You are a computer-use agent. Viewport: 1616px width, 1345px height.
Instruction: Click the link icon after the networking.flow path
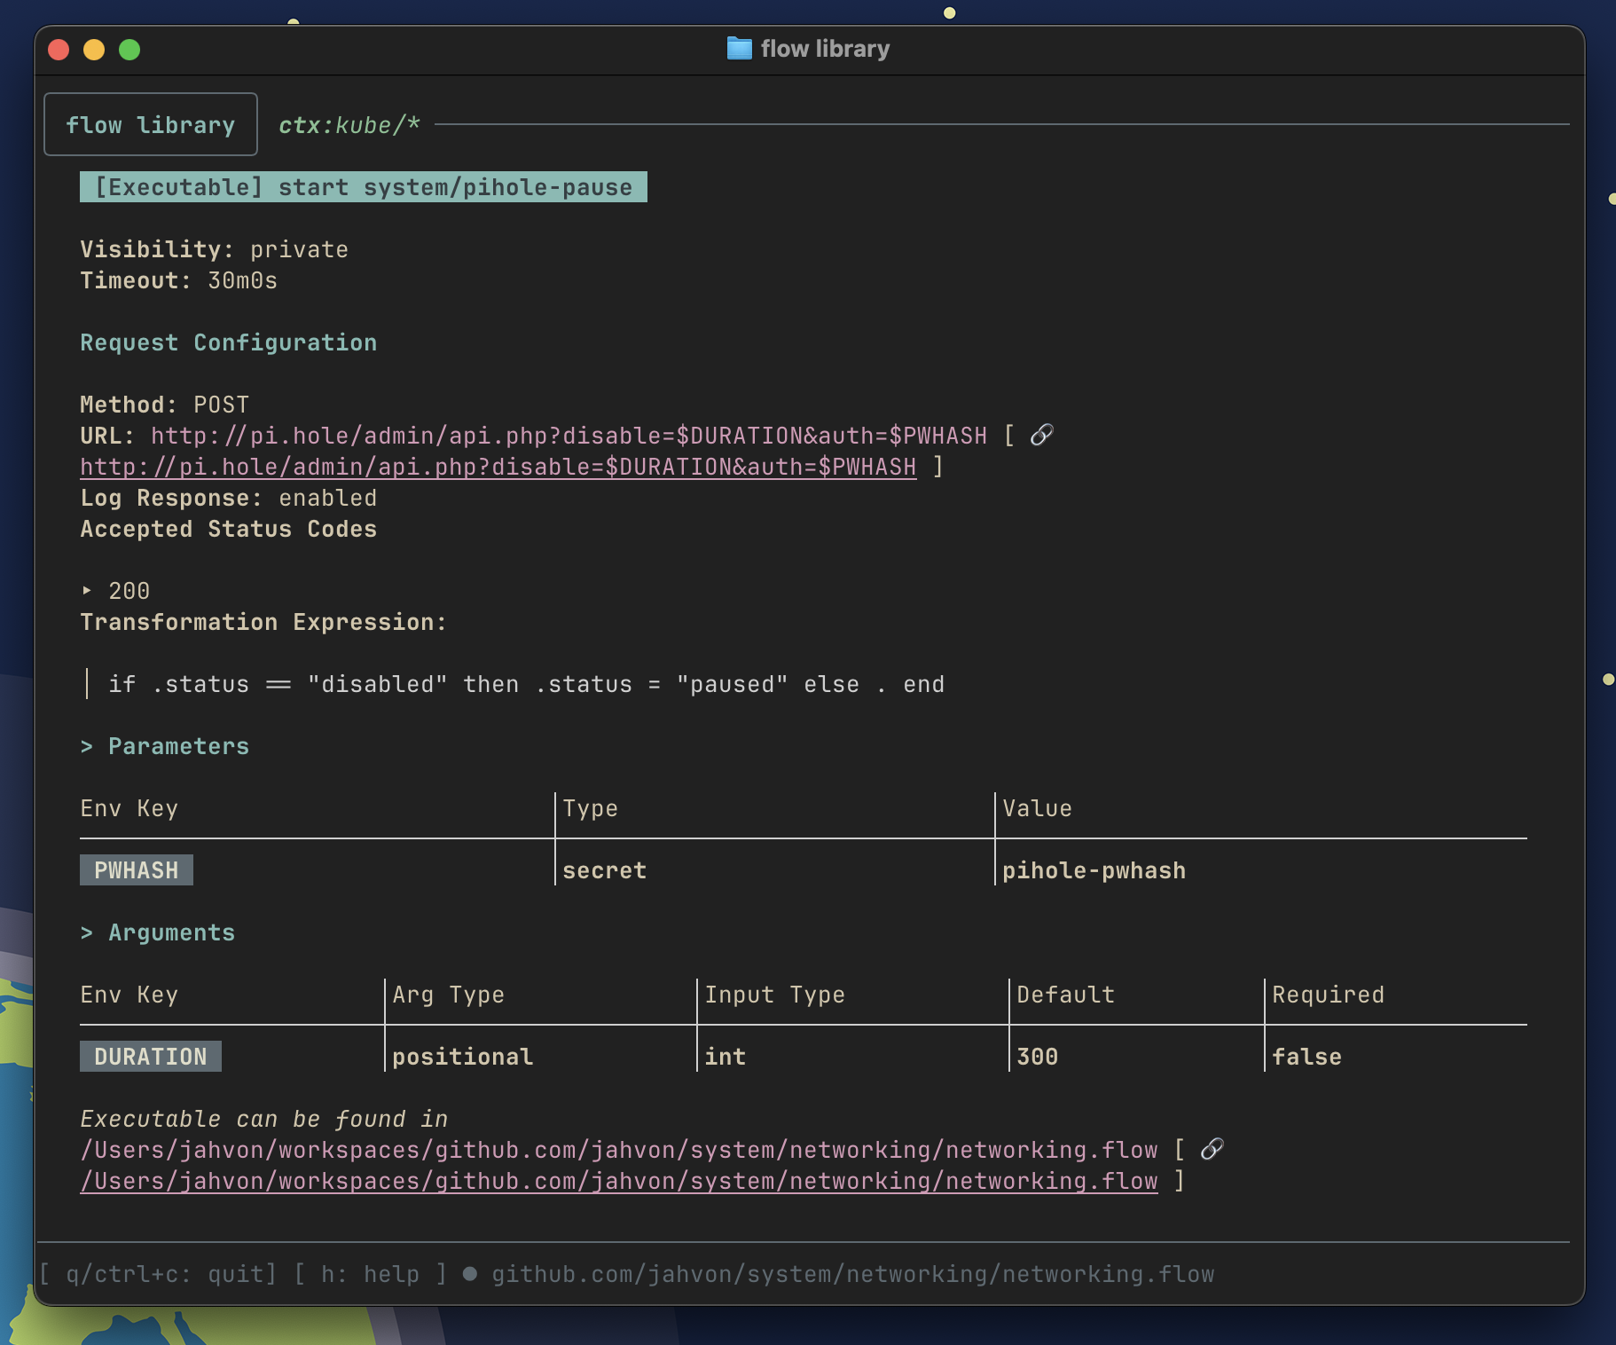tap(1212, 1149)
